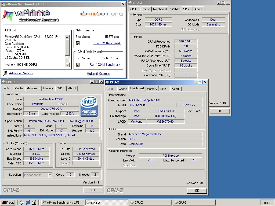
Task: Click the CPU List scrollbar thumb
Action: pos(67,47)
